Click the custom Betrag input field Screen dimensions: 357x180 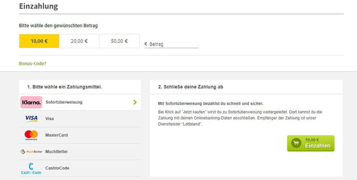point(172,44)
